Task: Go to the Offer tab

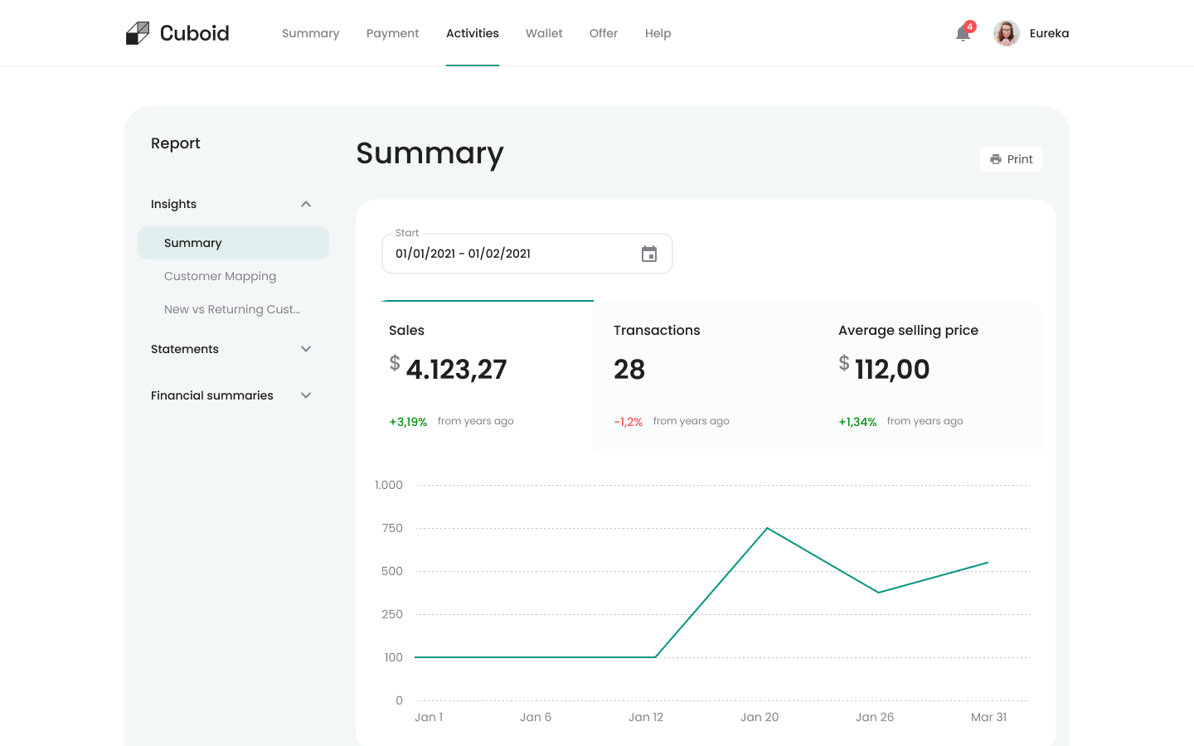Action: tap(604, 33)
